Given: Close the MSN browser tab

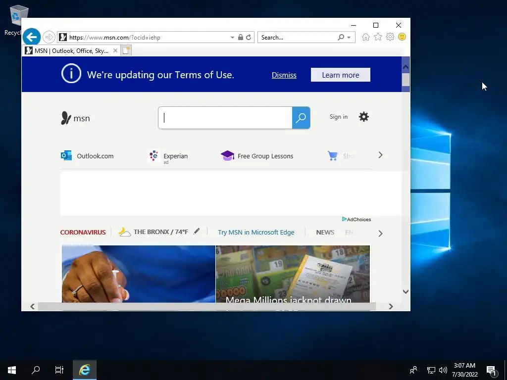Looking at the screenshot, I should 115,51.
